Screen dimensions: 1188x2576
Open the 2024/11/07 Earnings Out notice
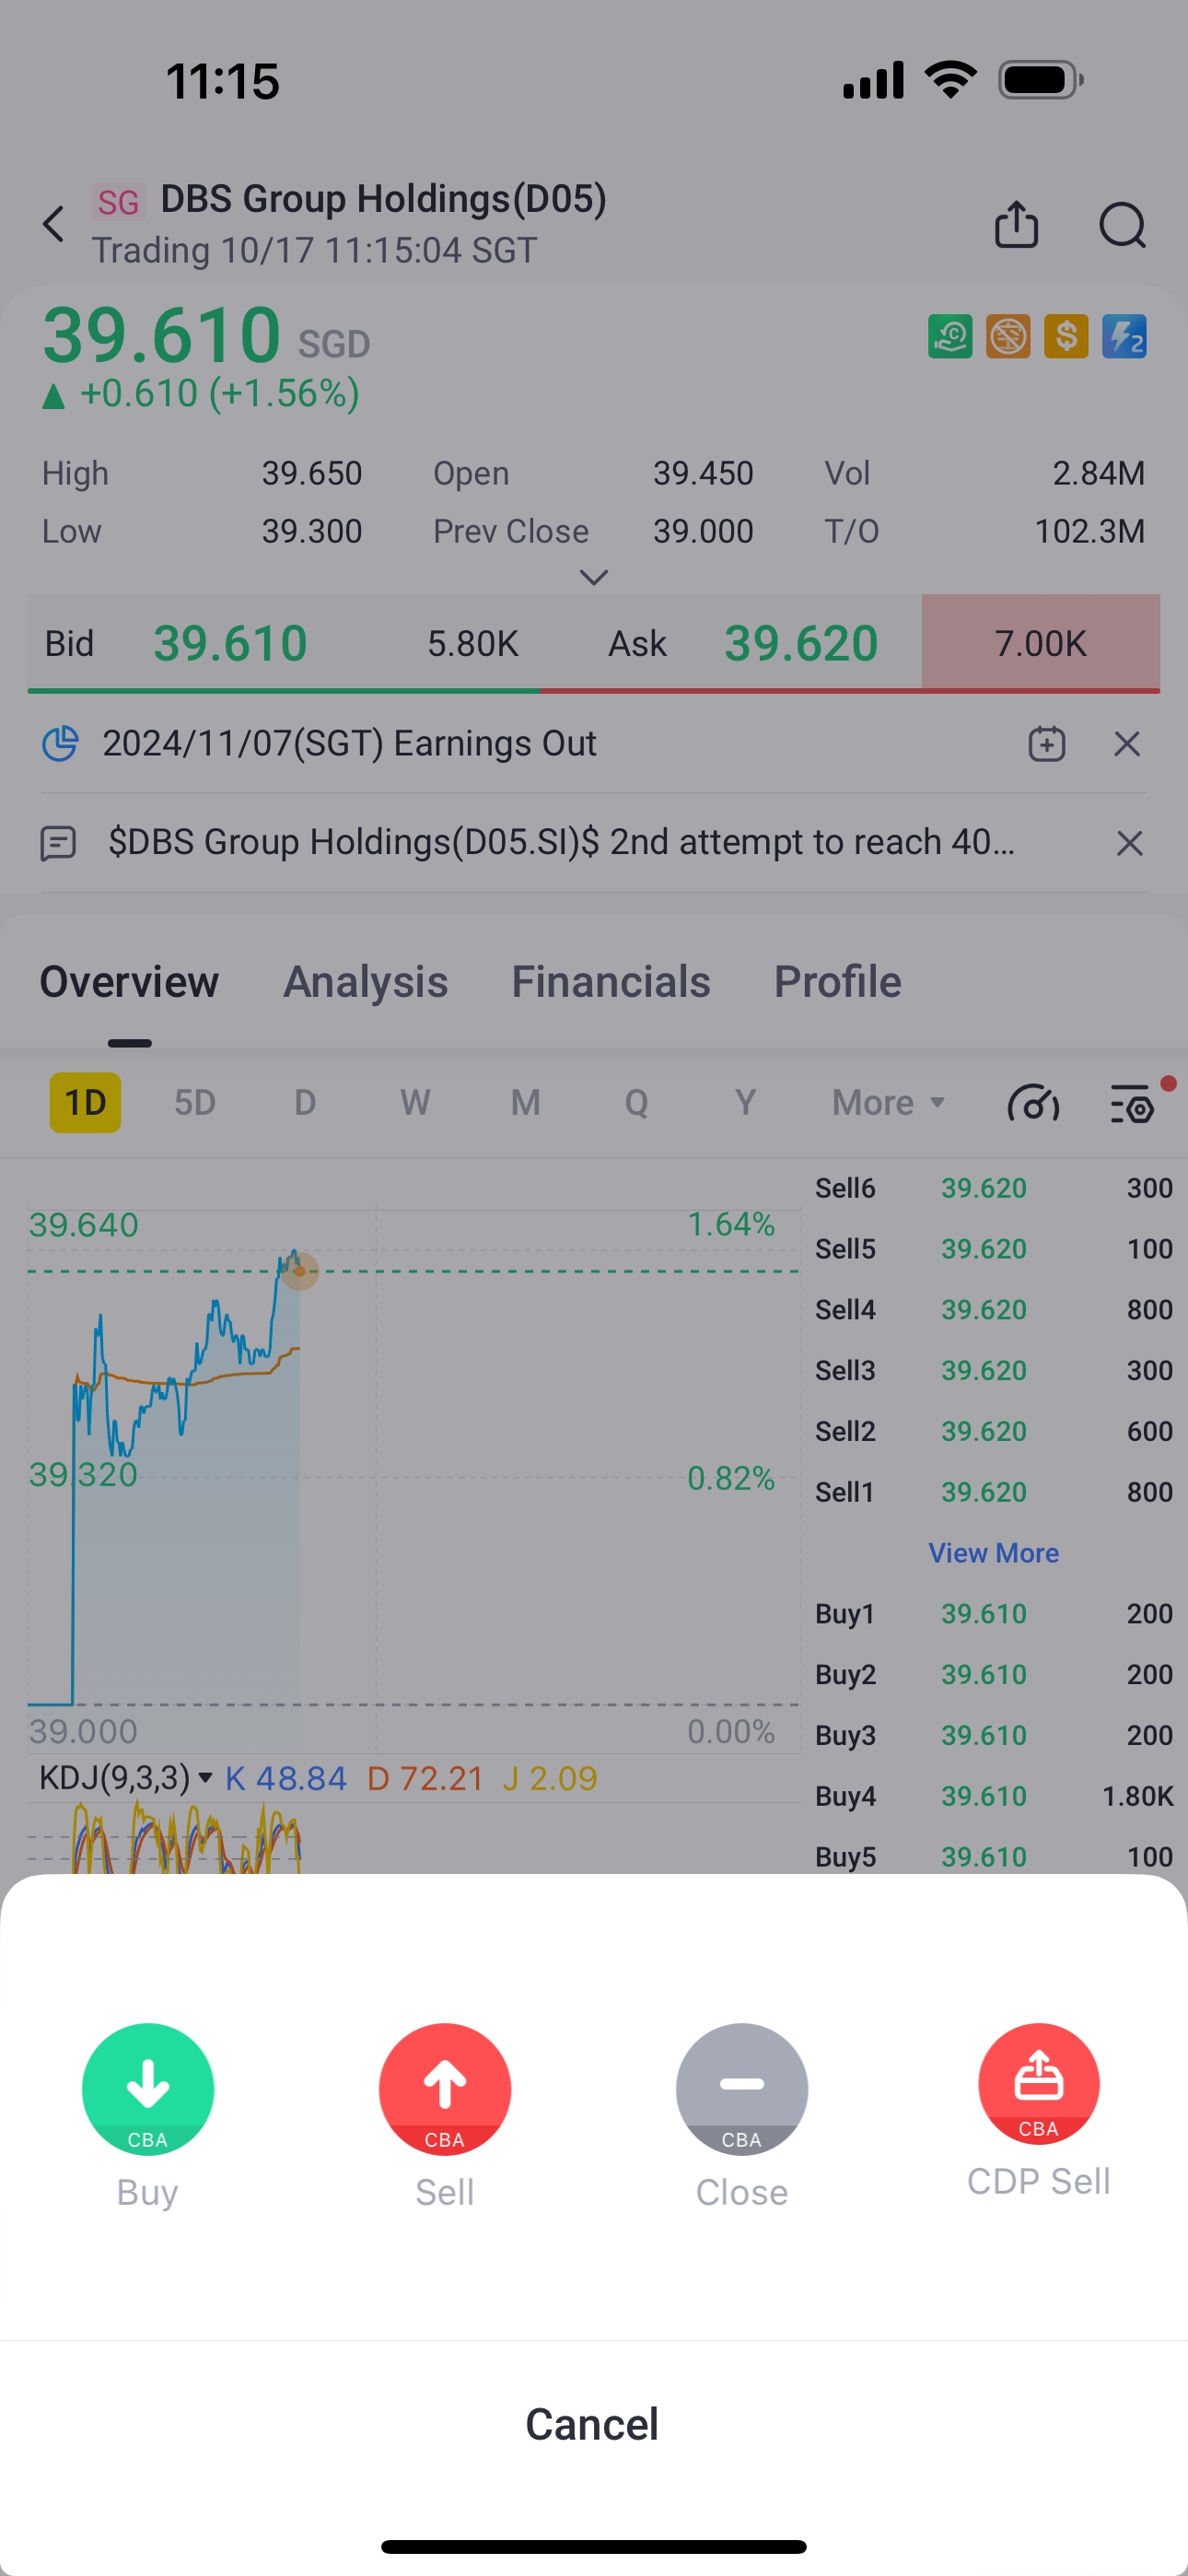(x=349, y=744)
